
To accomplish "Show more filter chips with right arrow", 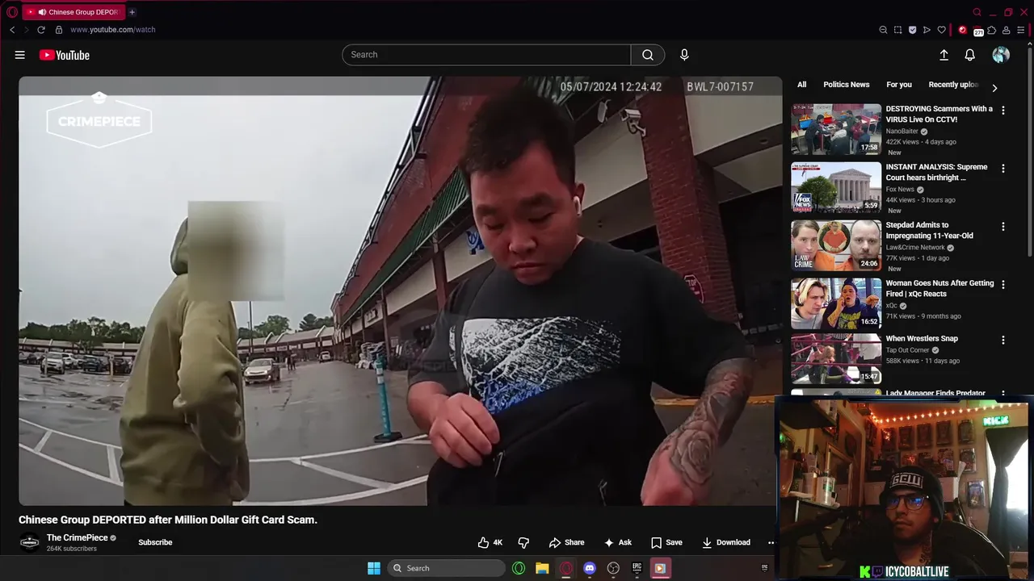I will tap(994, 88).
